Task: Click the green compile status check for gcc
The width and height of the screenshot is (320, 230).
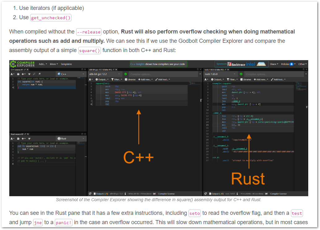Action: pyautogui.click(x=125, y=74)
